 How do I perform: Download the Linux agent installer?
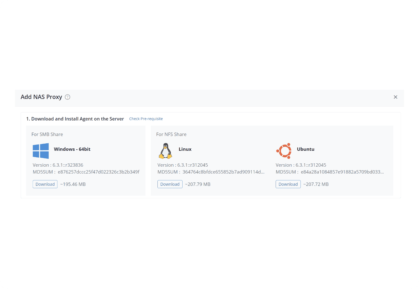[x=170, y=184]
